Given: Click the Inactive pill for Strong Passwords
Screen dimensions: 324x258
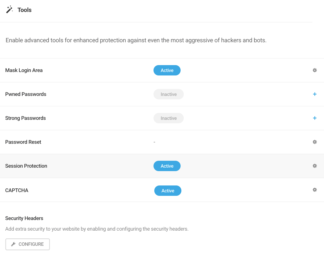Looking at the screenshot, I should coord(168,118).
